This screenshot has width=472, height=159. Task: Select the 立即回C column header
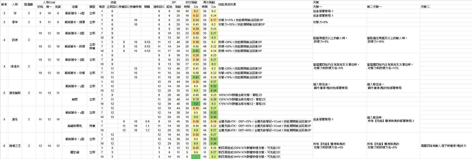[x=112, y=7]
